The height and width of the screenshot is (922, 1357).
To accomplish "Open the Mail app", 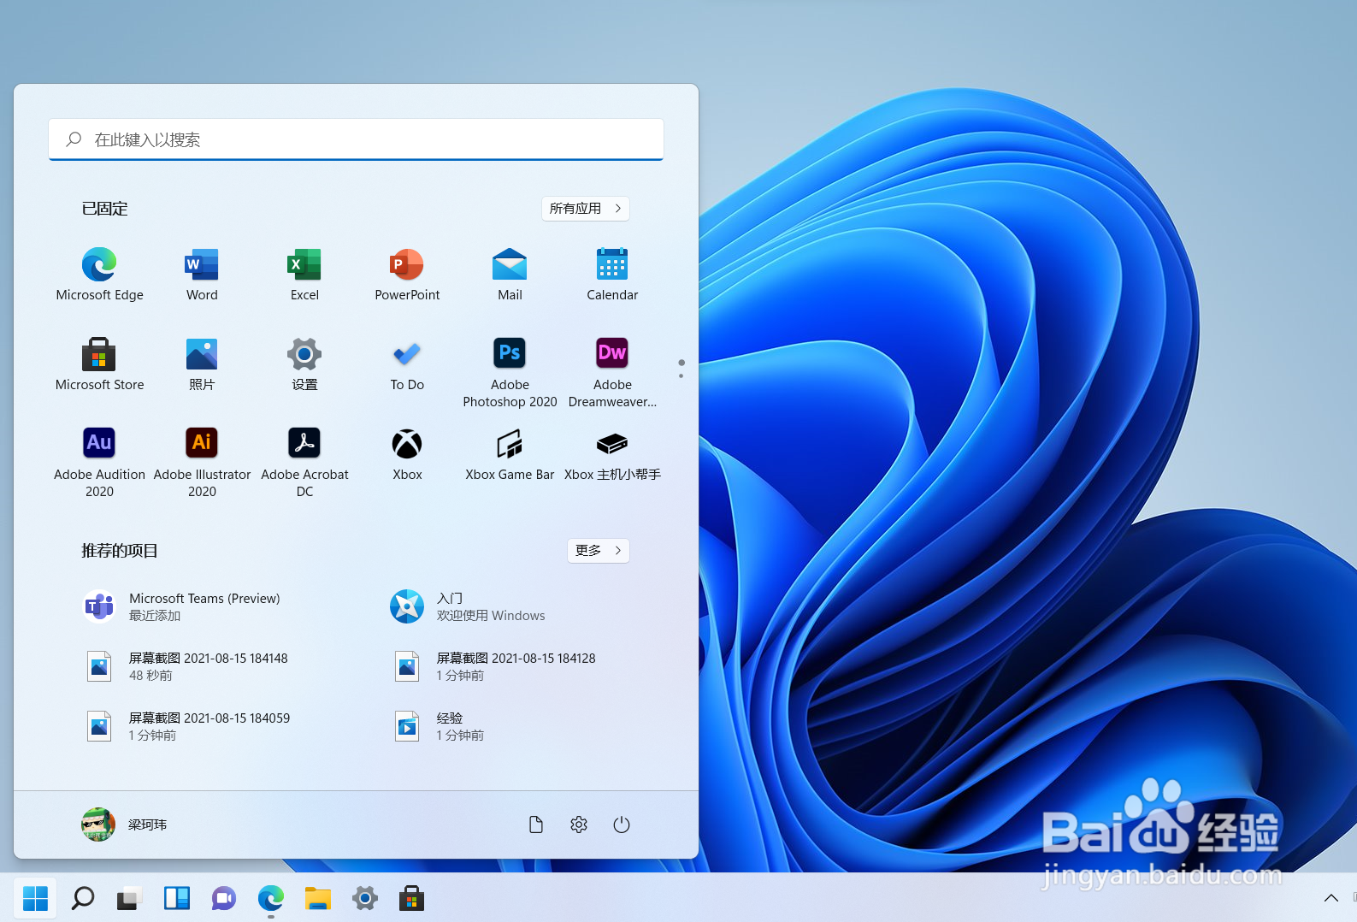I will (510, 275).
